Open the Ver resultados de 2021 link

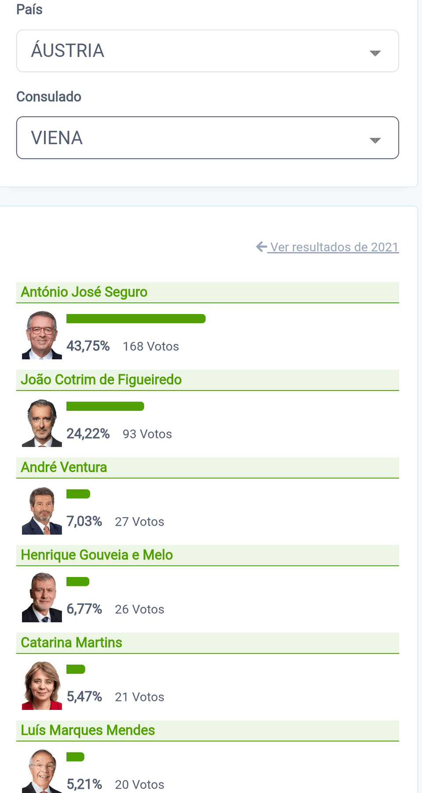tap(334, 247)
